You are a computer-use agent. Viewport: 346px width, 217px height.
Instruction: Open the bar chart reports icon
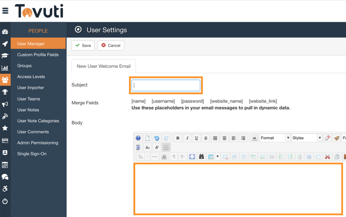(5, 68)
